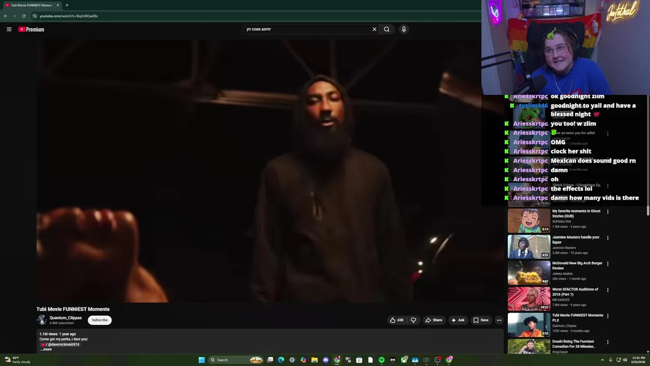Click the MR KANCER channel name
Image resolution: width=650 pixels, height=366 pixels.
[x=561, y=300]
